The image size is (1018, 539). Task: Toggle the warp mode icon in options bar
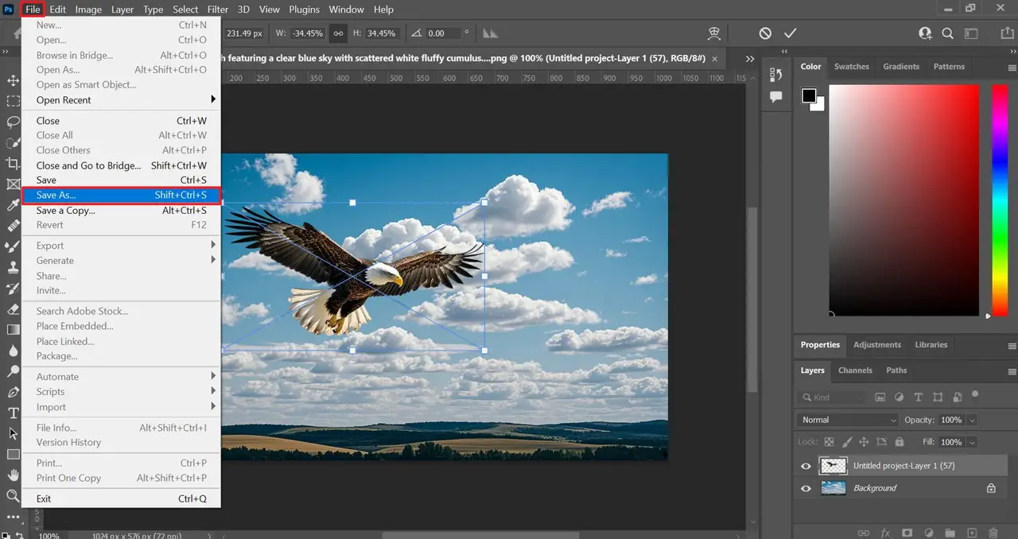tap(713, 33)
